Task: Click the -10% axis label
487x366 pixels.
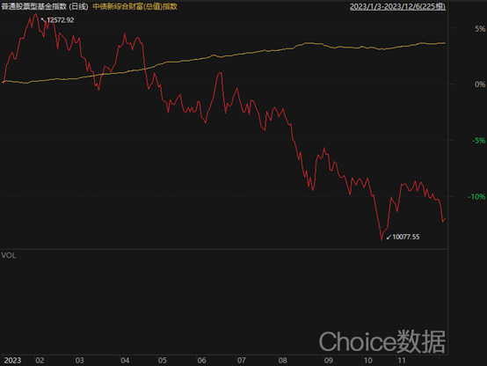Action: click(x=476, y=196)
